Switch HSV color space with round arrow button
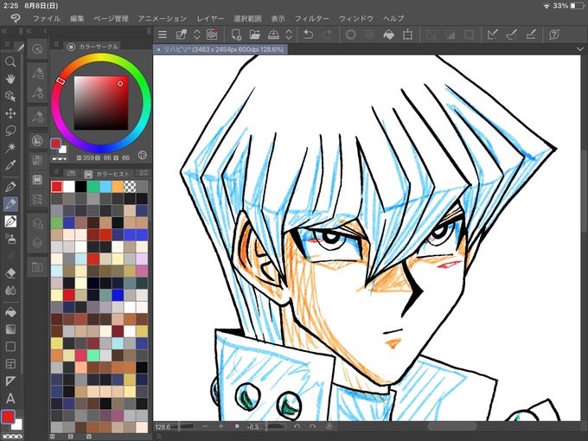 [142, 155]
